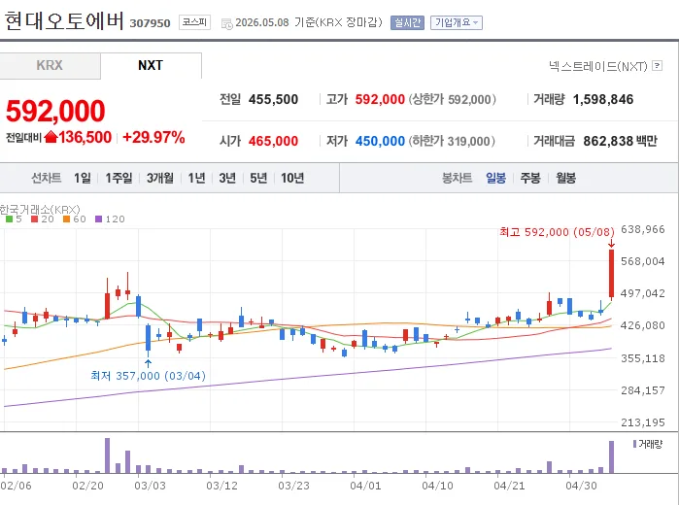679x505 pixels.
Task: Show the 3개월 line chart
Action: (159, 178)
